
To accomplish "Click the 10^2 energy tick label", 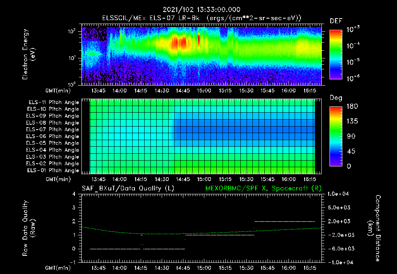I will pyautogui.click(x=72, y=31).
